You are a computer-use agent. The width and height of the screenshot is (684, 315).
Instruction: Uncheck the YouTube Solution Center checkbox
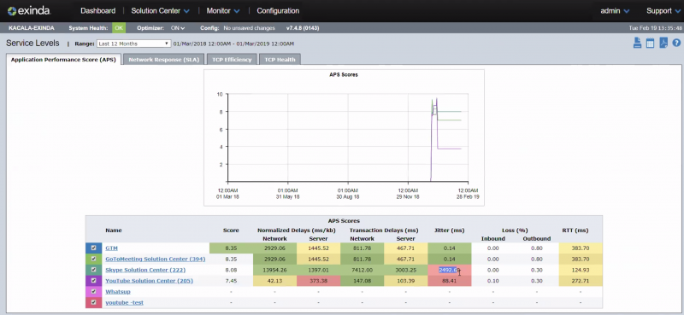(x=93, y=281)
